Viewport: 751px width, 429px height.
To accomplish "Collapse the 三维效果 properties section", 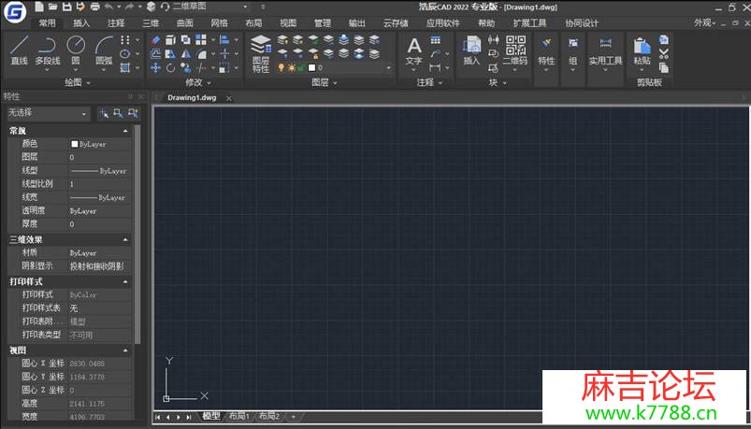I will (x=125, y=239).
